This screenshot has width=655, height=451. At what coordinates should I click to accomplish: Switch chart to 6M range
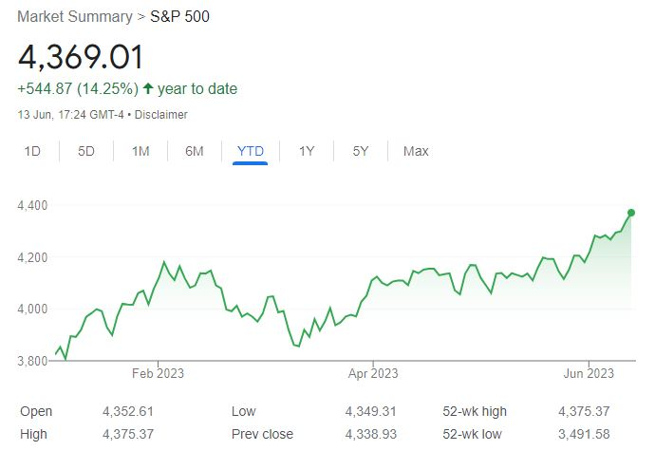(195, 151)
